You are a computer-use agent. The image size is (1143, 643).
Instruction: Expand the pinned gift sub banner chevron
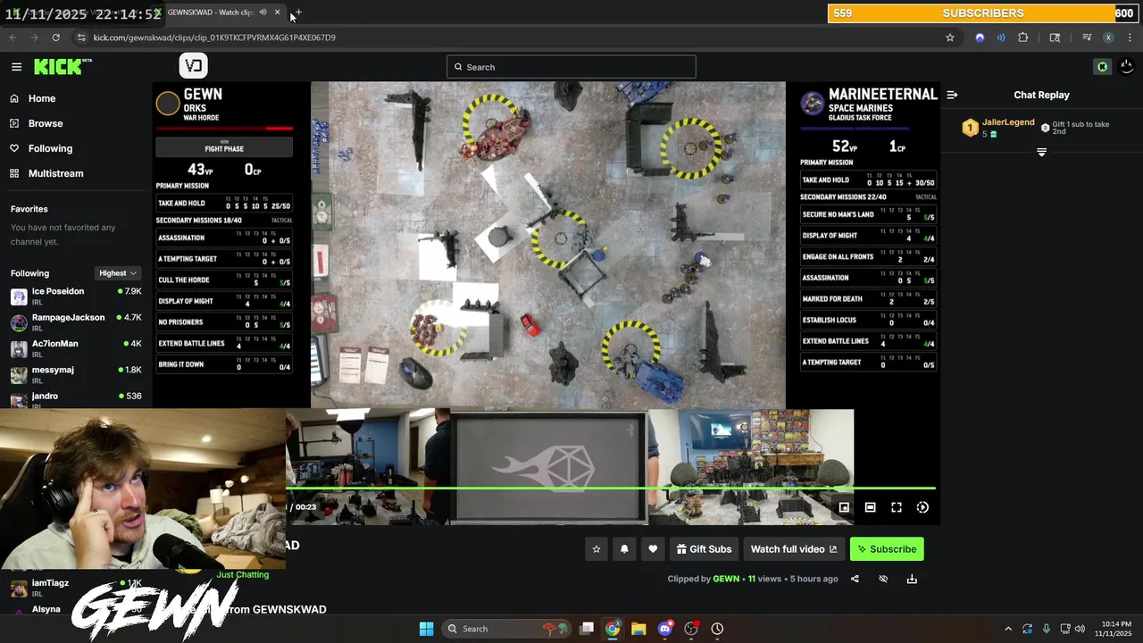click(x=1041, y=153)
